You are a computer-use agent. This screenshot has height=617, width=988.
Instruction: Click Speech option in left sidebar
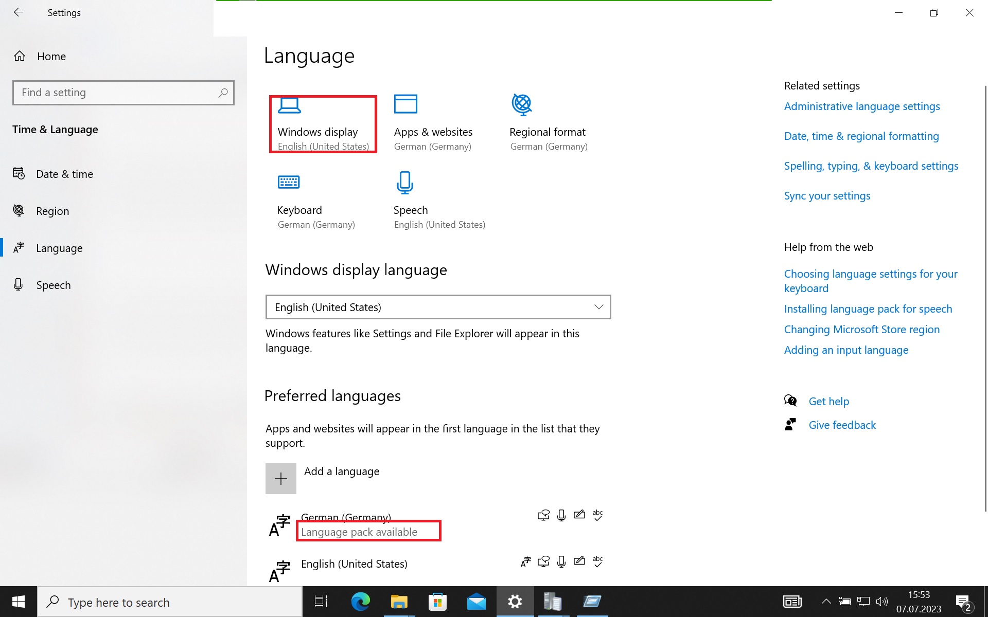point(54,284)
